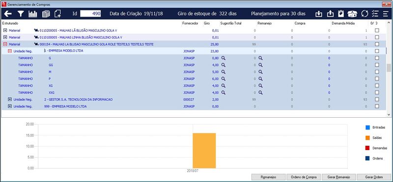393x182 pixels.
Task: Select the Saídas orange legend swatch
Action: point(367,138)
